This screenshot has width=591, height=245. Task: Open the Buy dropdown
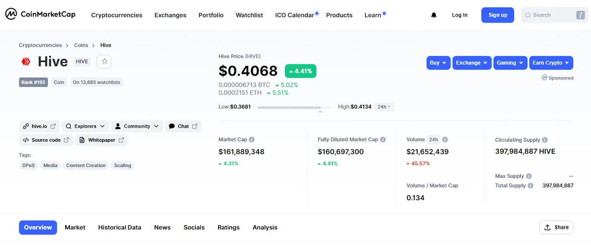[438, 63]
